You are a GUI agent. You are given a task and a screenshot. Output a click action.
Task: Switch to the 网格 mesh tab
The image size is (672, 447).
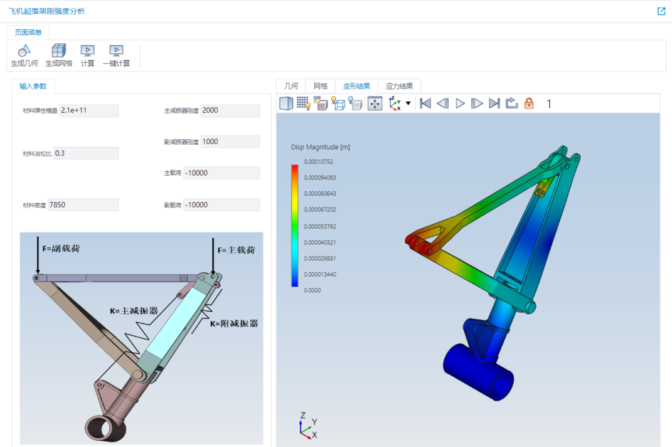pos(320,86)
